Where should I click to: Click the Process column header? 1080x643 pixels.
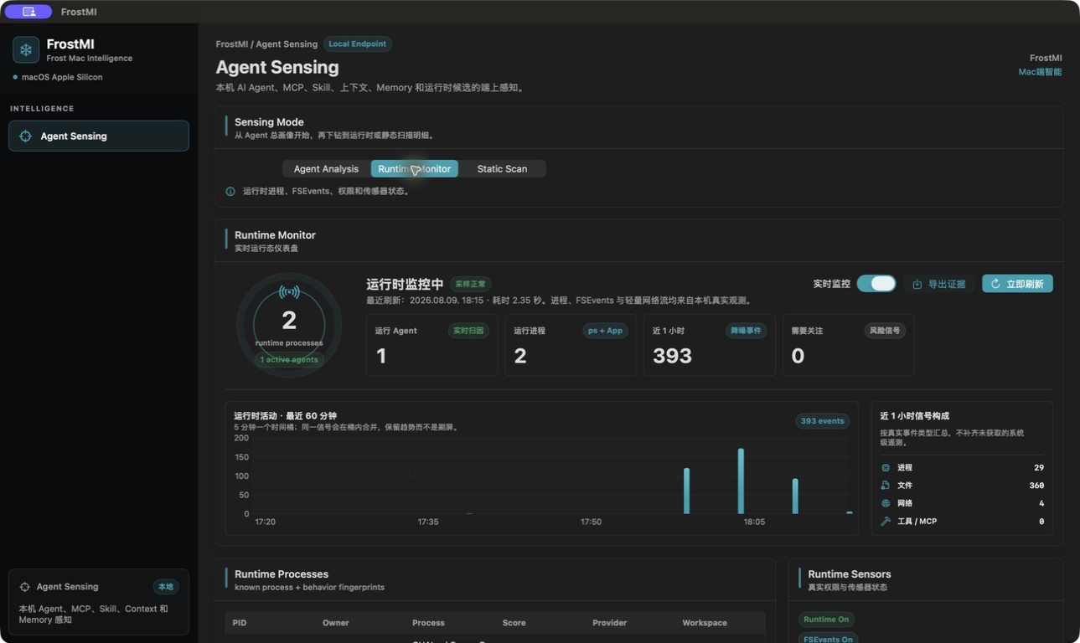428,623
